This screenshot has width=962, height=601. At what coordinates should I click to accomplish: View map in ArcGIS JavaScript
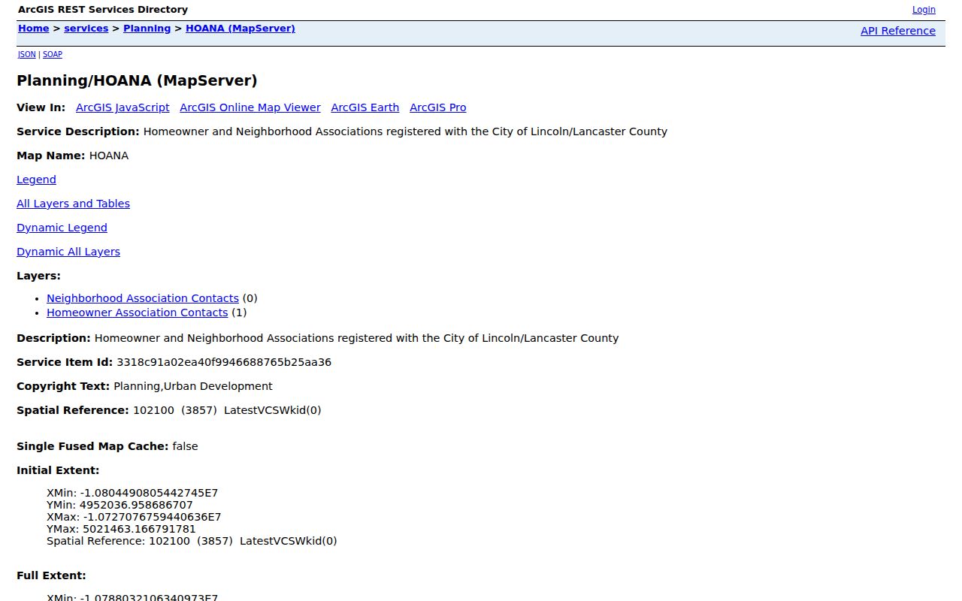pyautogui.click(x=123, y=107)
